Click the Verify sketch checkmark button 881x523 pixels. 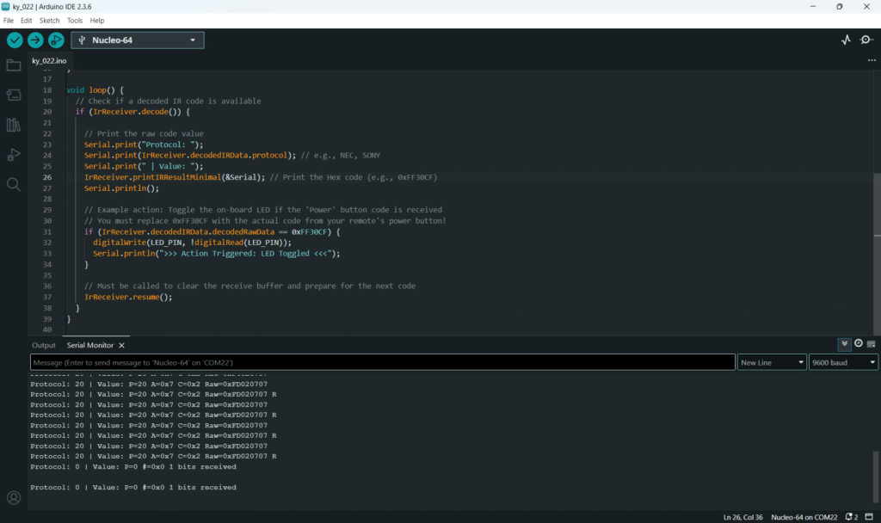coord(15,40)
